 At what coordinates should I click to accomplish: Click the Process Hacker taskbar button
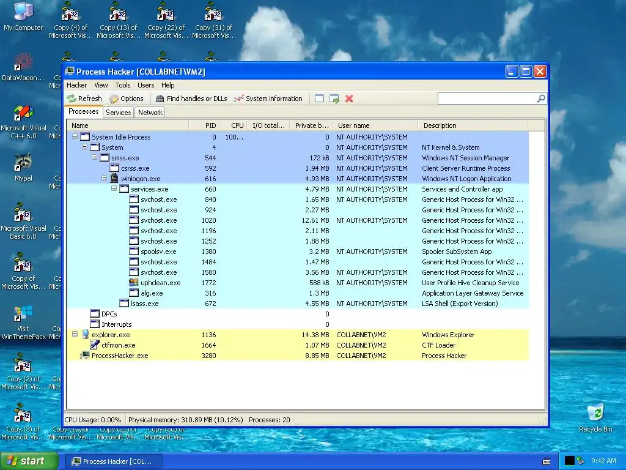pyautogui.click(x=113, y=461)
